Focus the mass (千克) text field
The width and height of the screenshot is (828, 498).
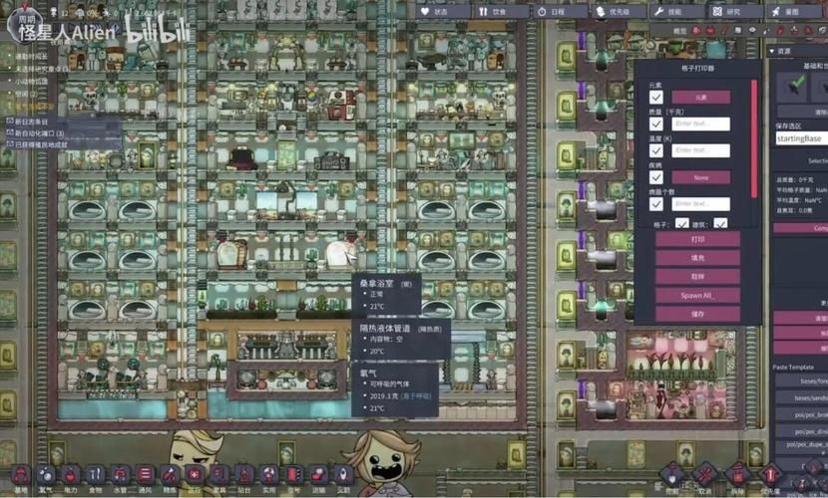click(700, 124)
